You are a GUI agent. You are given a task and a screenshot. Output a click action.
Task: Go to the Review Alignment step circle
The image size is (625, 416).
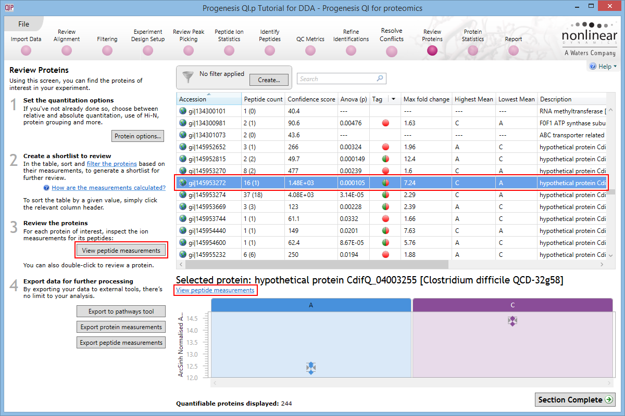(67, 50)
